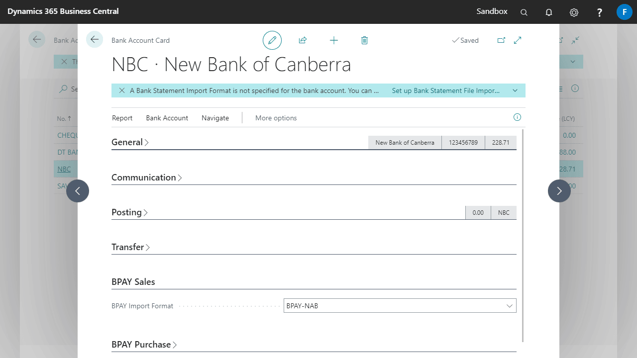Click the 0.00 Posting summary value
This screenshot has width=637, height=358.
point(478,213)
